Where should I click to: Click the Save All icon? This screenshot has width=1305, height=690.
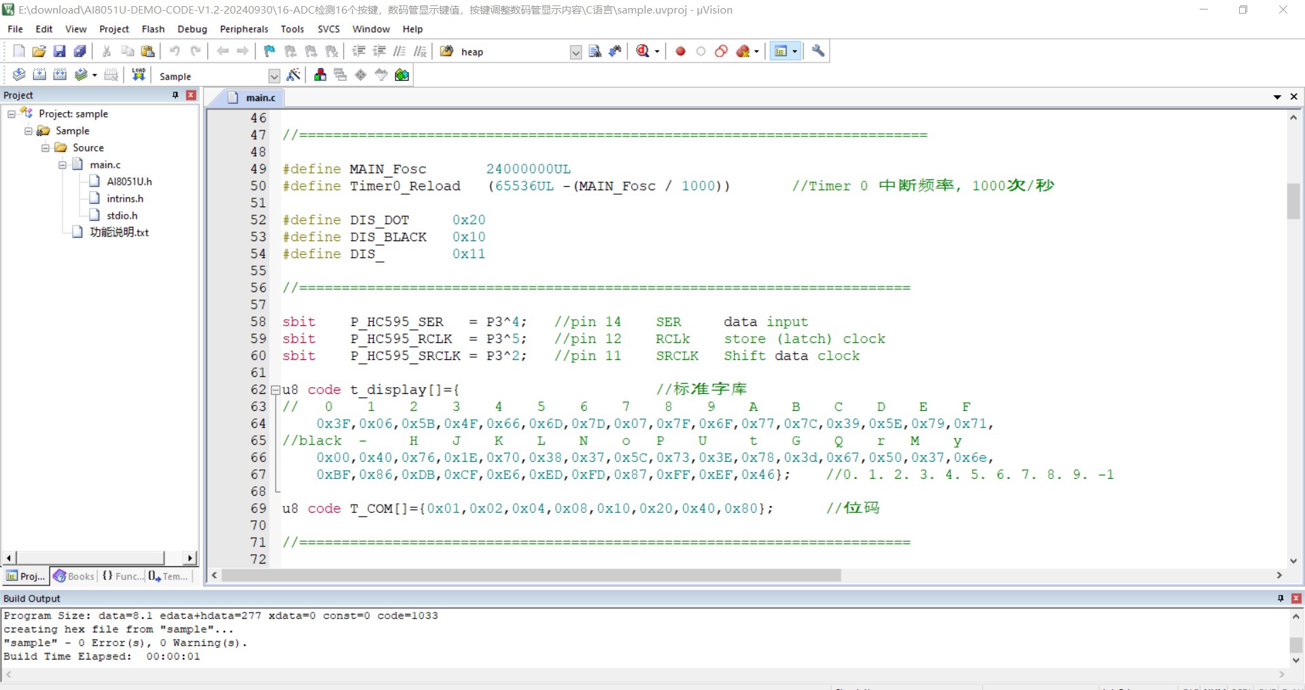tap(80, 51)
